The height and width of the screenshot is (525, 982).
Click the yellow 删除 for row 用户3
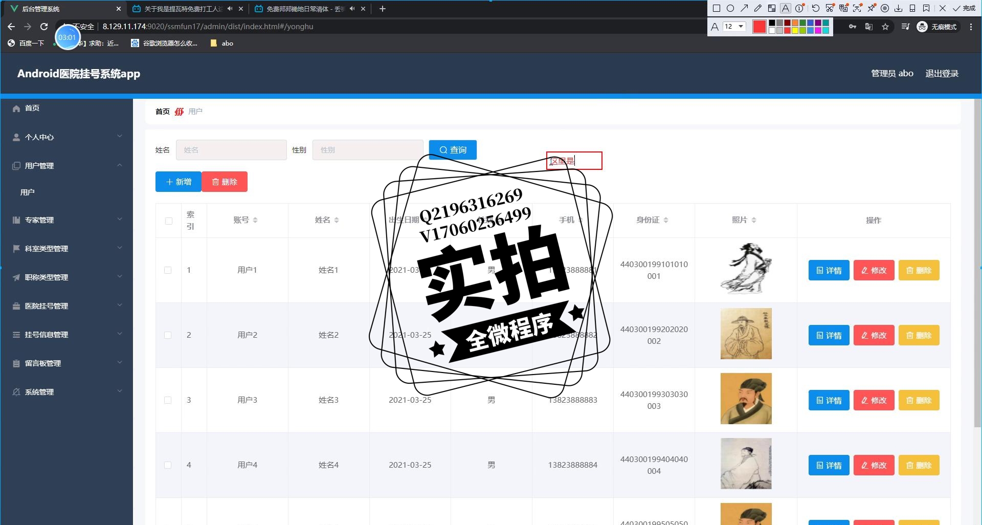(x=919, y=400)
